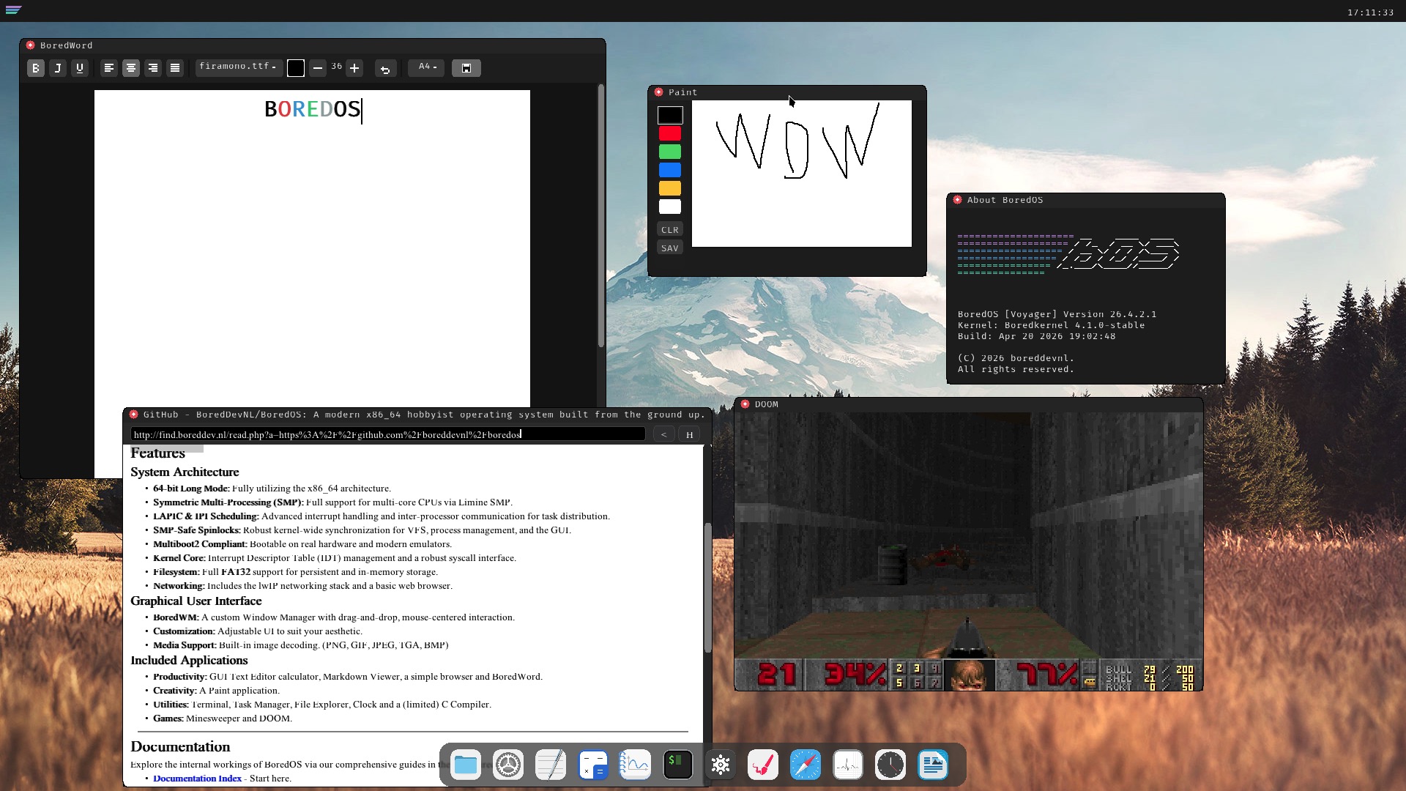Increase font size with plus button
The image size is (1406, 791).
pyautogui.click(x=354, y=68)
